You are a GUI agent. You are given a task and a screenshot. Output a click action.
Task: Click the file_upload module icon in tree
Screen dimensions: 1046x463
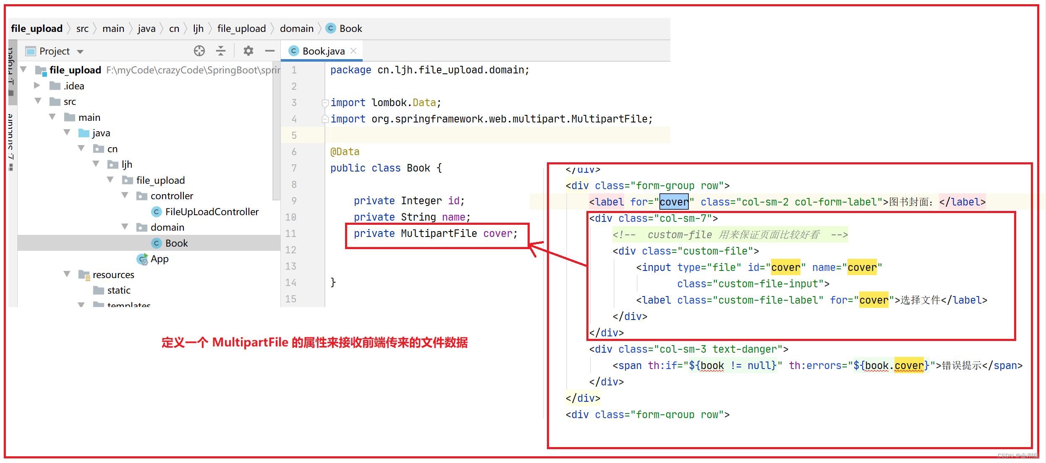tap(41, 70)
